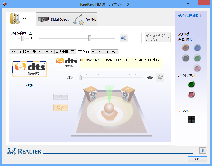Image resolution: width=212 pixels, height=166 pixels.
Task: Open the デバイス詳細設定 link
Action: click(x=190, y=16)
